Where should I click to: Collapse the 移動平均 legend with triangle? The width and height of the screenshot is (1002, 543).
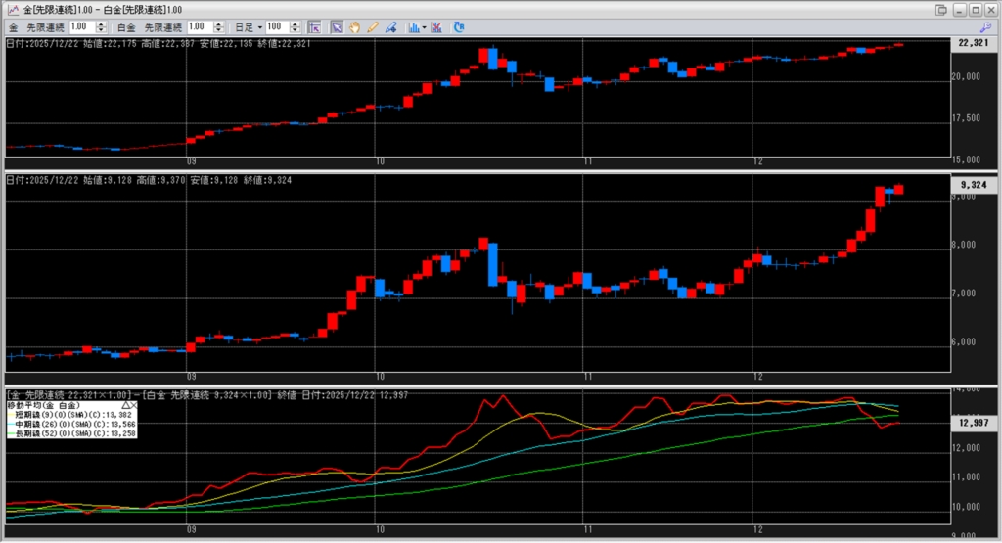pos(125,404)
